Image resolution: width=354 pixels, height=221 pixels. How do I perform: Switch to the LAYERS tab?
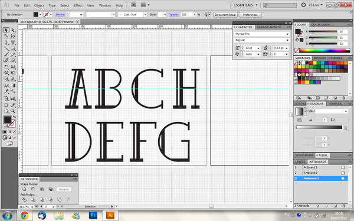(x=300, y=161)
